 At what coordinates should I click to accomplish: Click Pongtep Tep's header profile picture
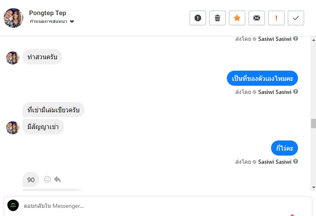(x=13, y=18)
